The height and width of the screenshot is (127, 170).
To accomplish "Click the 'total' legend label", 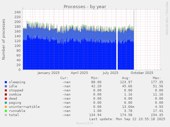I will [x=14, y=115].
